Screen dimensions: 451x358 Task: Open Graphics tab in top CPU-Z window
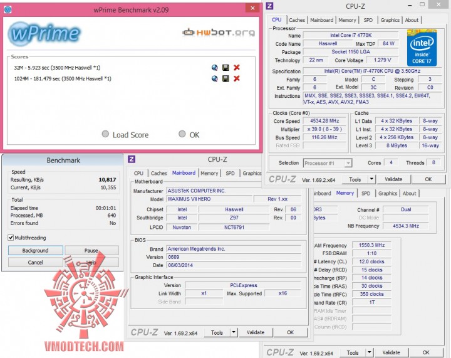(x=390, y=20)
